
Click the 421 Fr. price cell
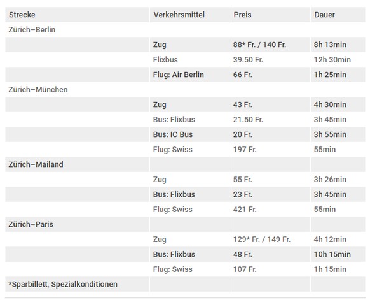[245, 209]
